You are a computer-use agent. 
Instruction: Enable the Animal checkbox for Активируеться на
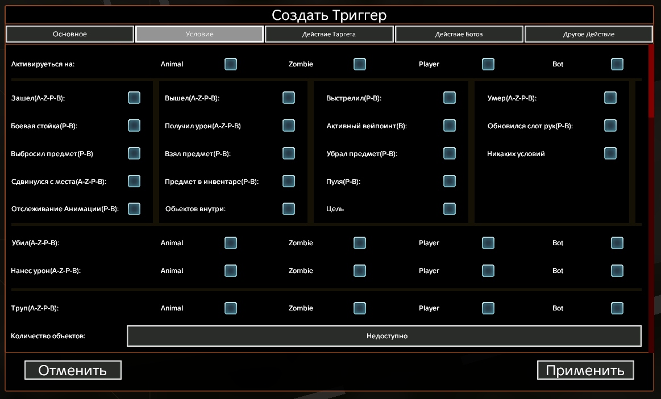tap(230, 64)
